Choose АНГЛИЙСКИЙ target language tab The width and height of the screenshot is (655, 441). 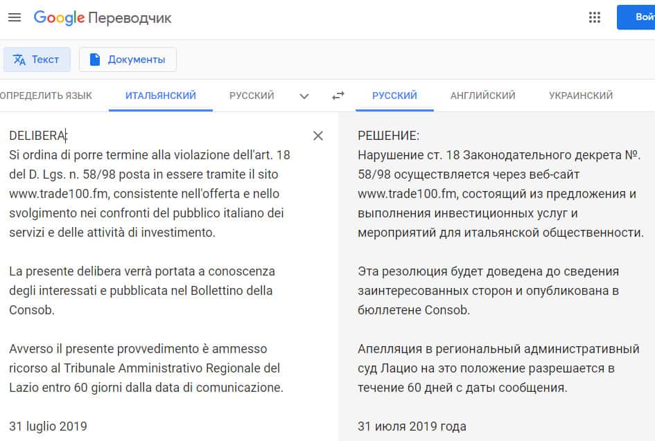pyautogui.click(x=483, y=96)
